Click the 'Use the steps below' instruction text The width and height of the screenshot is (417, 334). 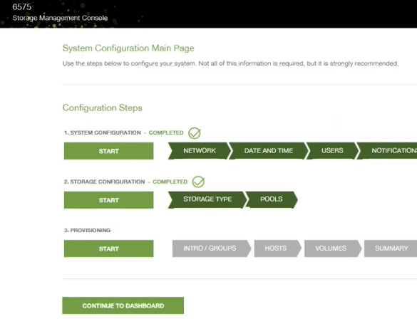(230, 63)
